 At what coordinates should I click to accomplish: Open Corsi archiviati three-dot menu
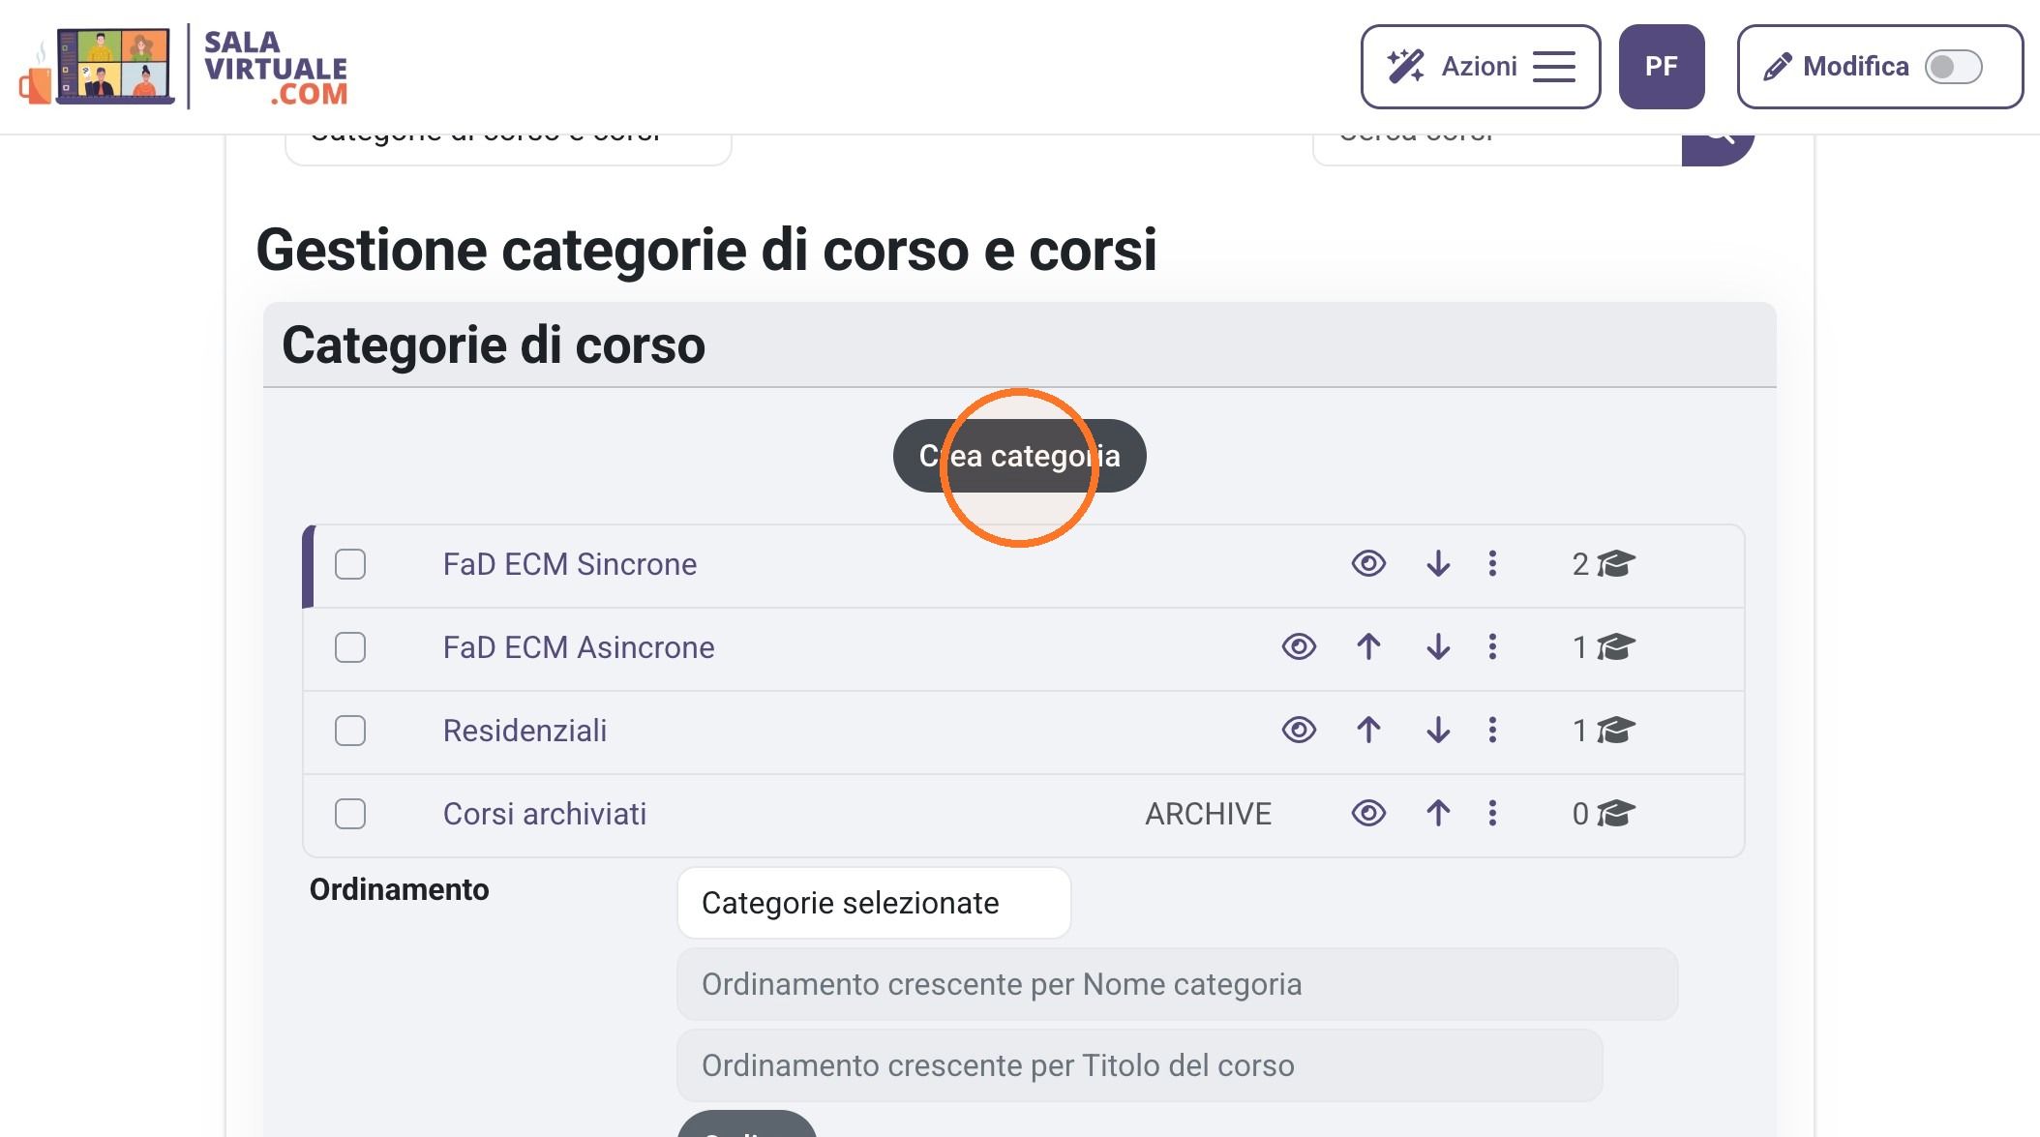pos(1492,813)
